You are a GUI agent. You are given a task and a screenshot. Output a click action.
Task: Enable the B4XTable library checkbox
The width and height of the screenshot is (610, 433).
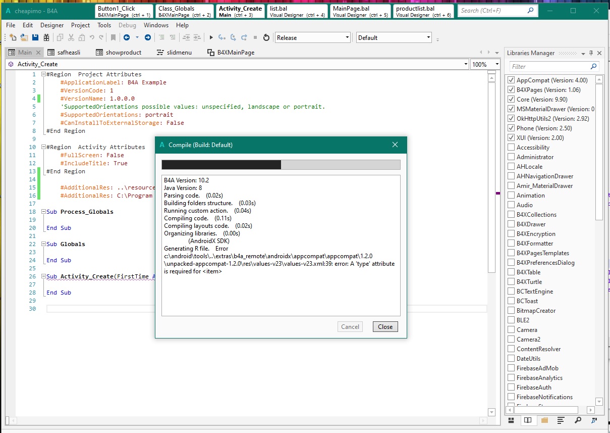(x=511, y=272)
